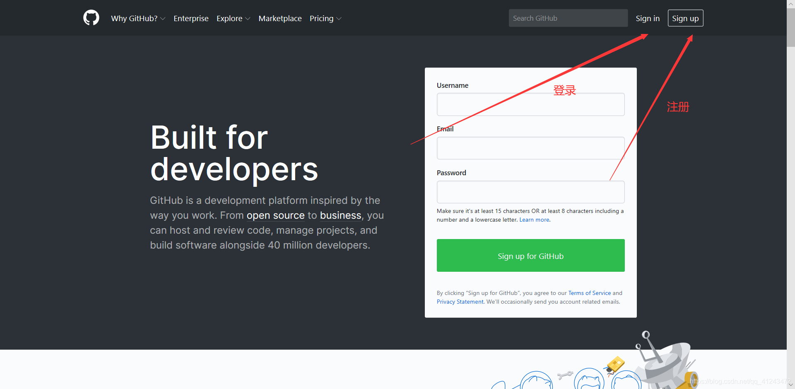Expand the Explore dropdown

pyautogui.click(x=234, y=18)
